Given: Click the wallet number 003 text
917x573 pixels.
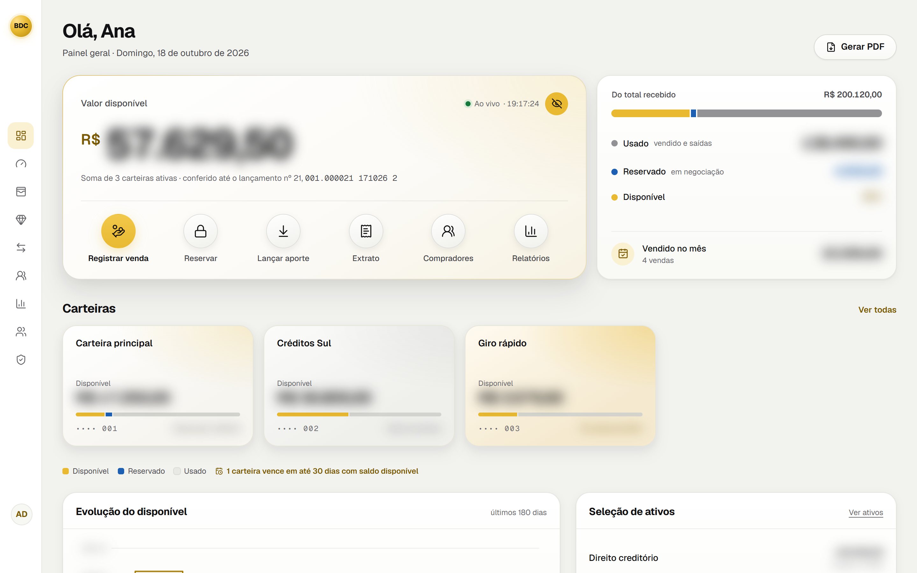Looking at the screenshot, I should pos(512,428).
